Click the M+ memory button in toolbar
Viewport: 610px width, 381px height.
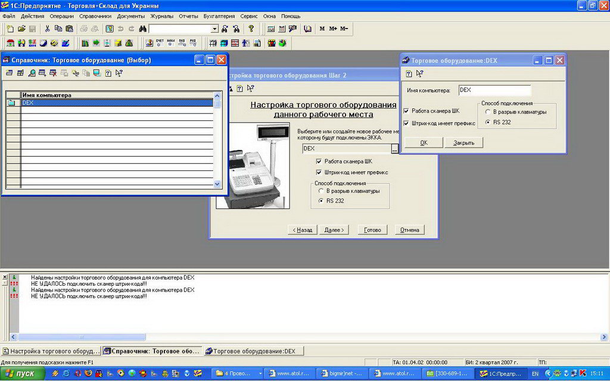pos(333,29)
